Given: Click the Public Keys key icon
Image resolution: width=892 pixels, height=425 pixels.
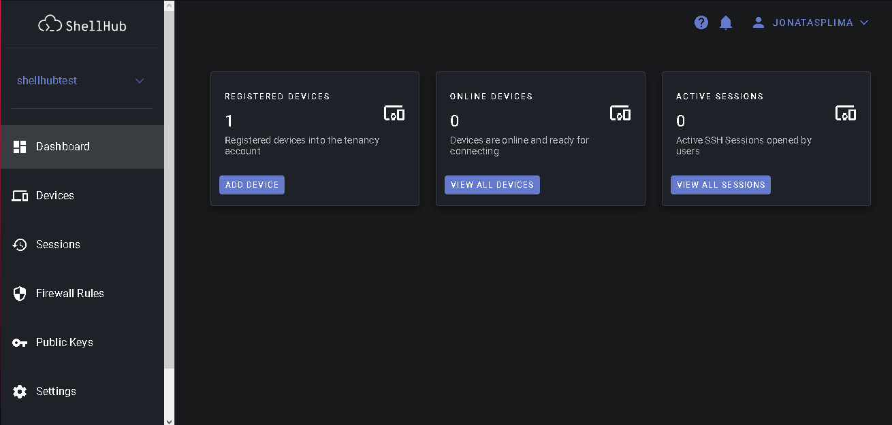Looking at the screenshot, I should tap(20, 343).
